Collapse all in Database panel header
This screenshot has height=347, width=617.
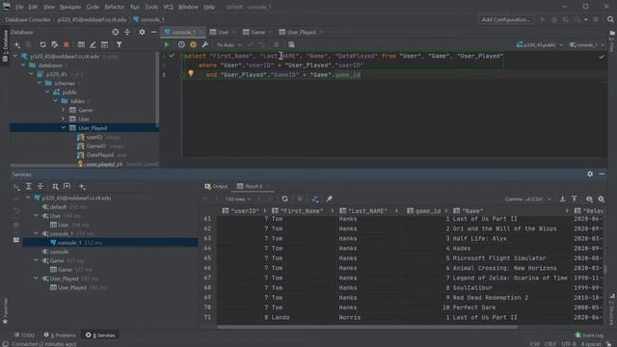127,32
